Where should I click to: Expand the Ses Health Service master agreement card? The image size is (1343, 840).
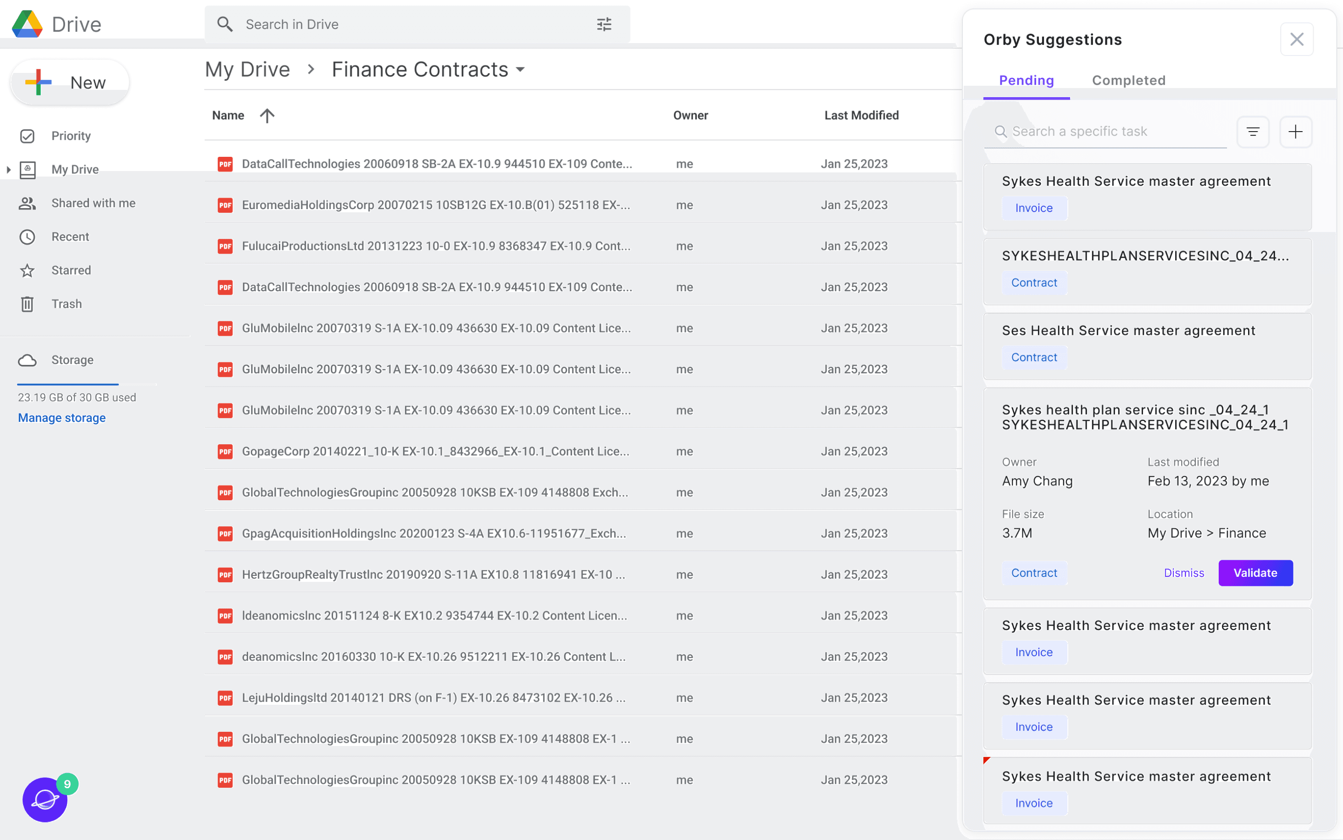point(1128,331)
